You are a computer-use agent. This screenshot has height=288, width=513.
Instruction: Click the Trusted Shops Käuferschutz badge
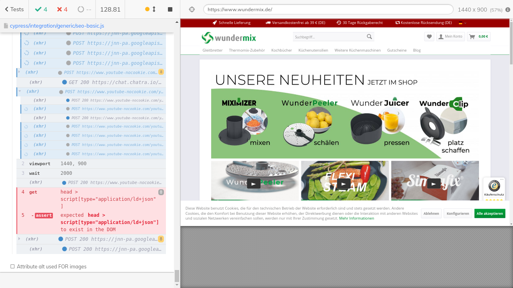tap(494, 189)
